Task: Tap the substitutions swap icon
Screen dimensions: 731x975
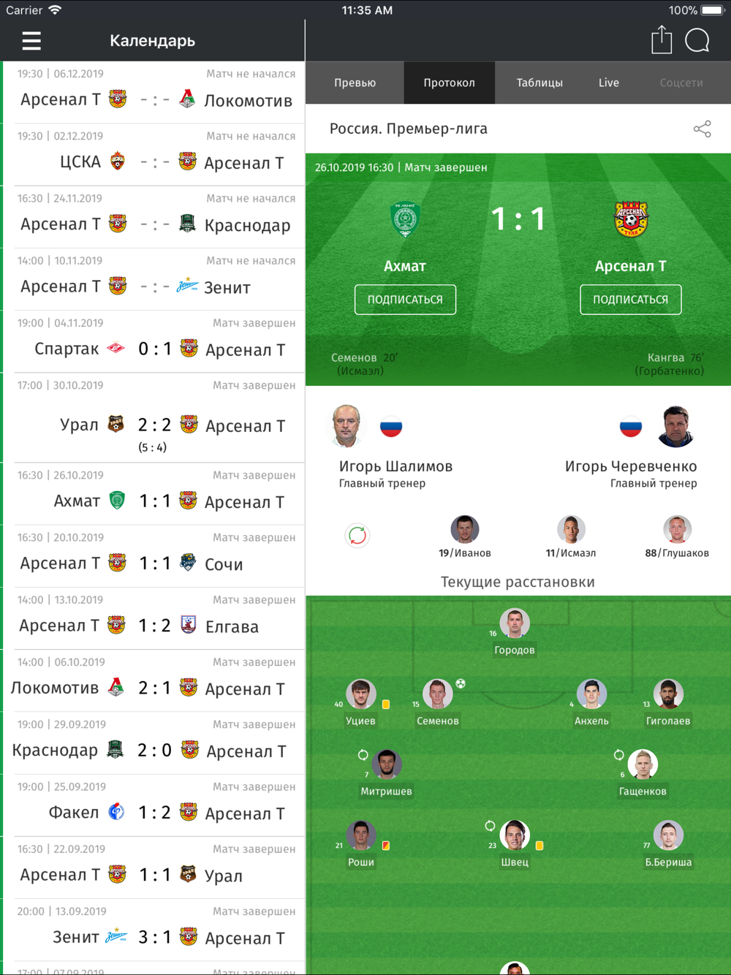Action: 357,536
